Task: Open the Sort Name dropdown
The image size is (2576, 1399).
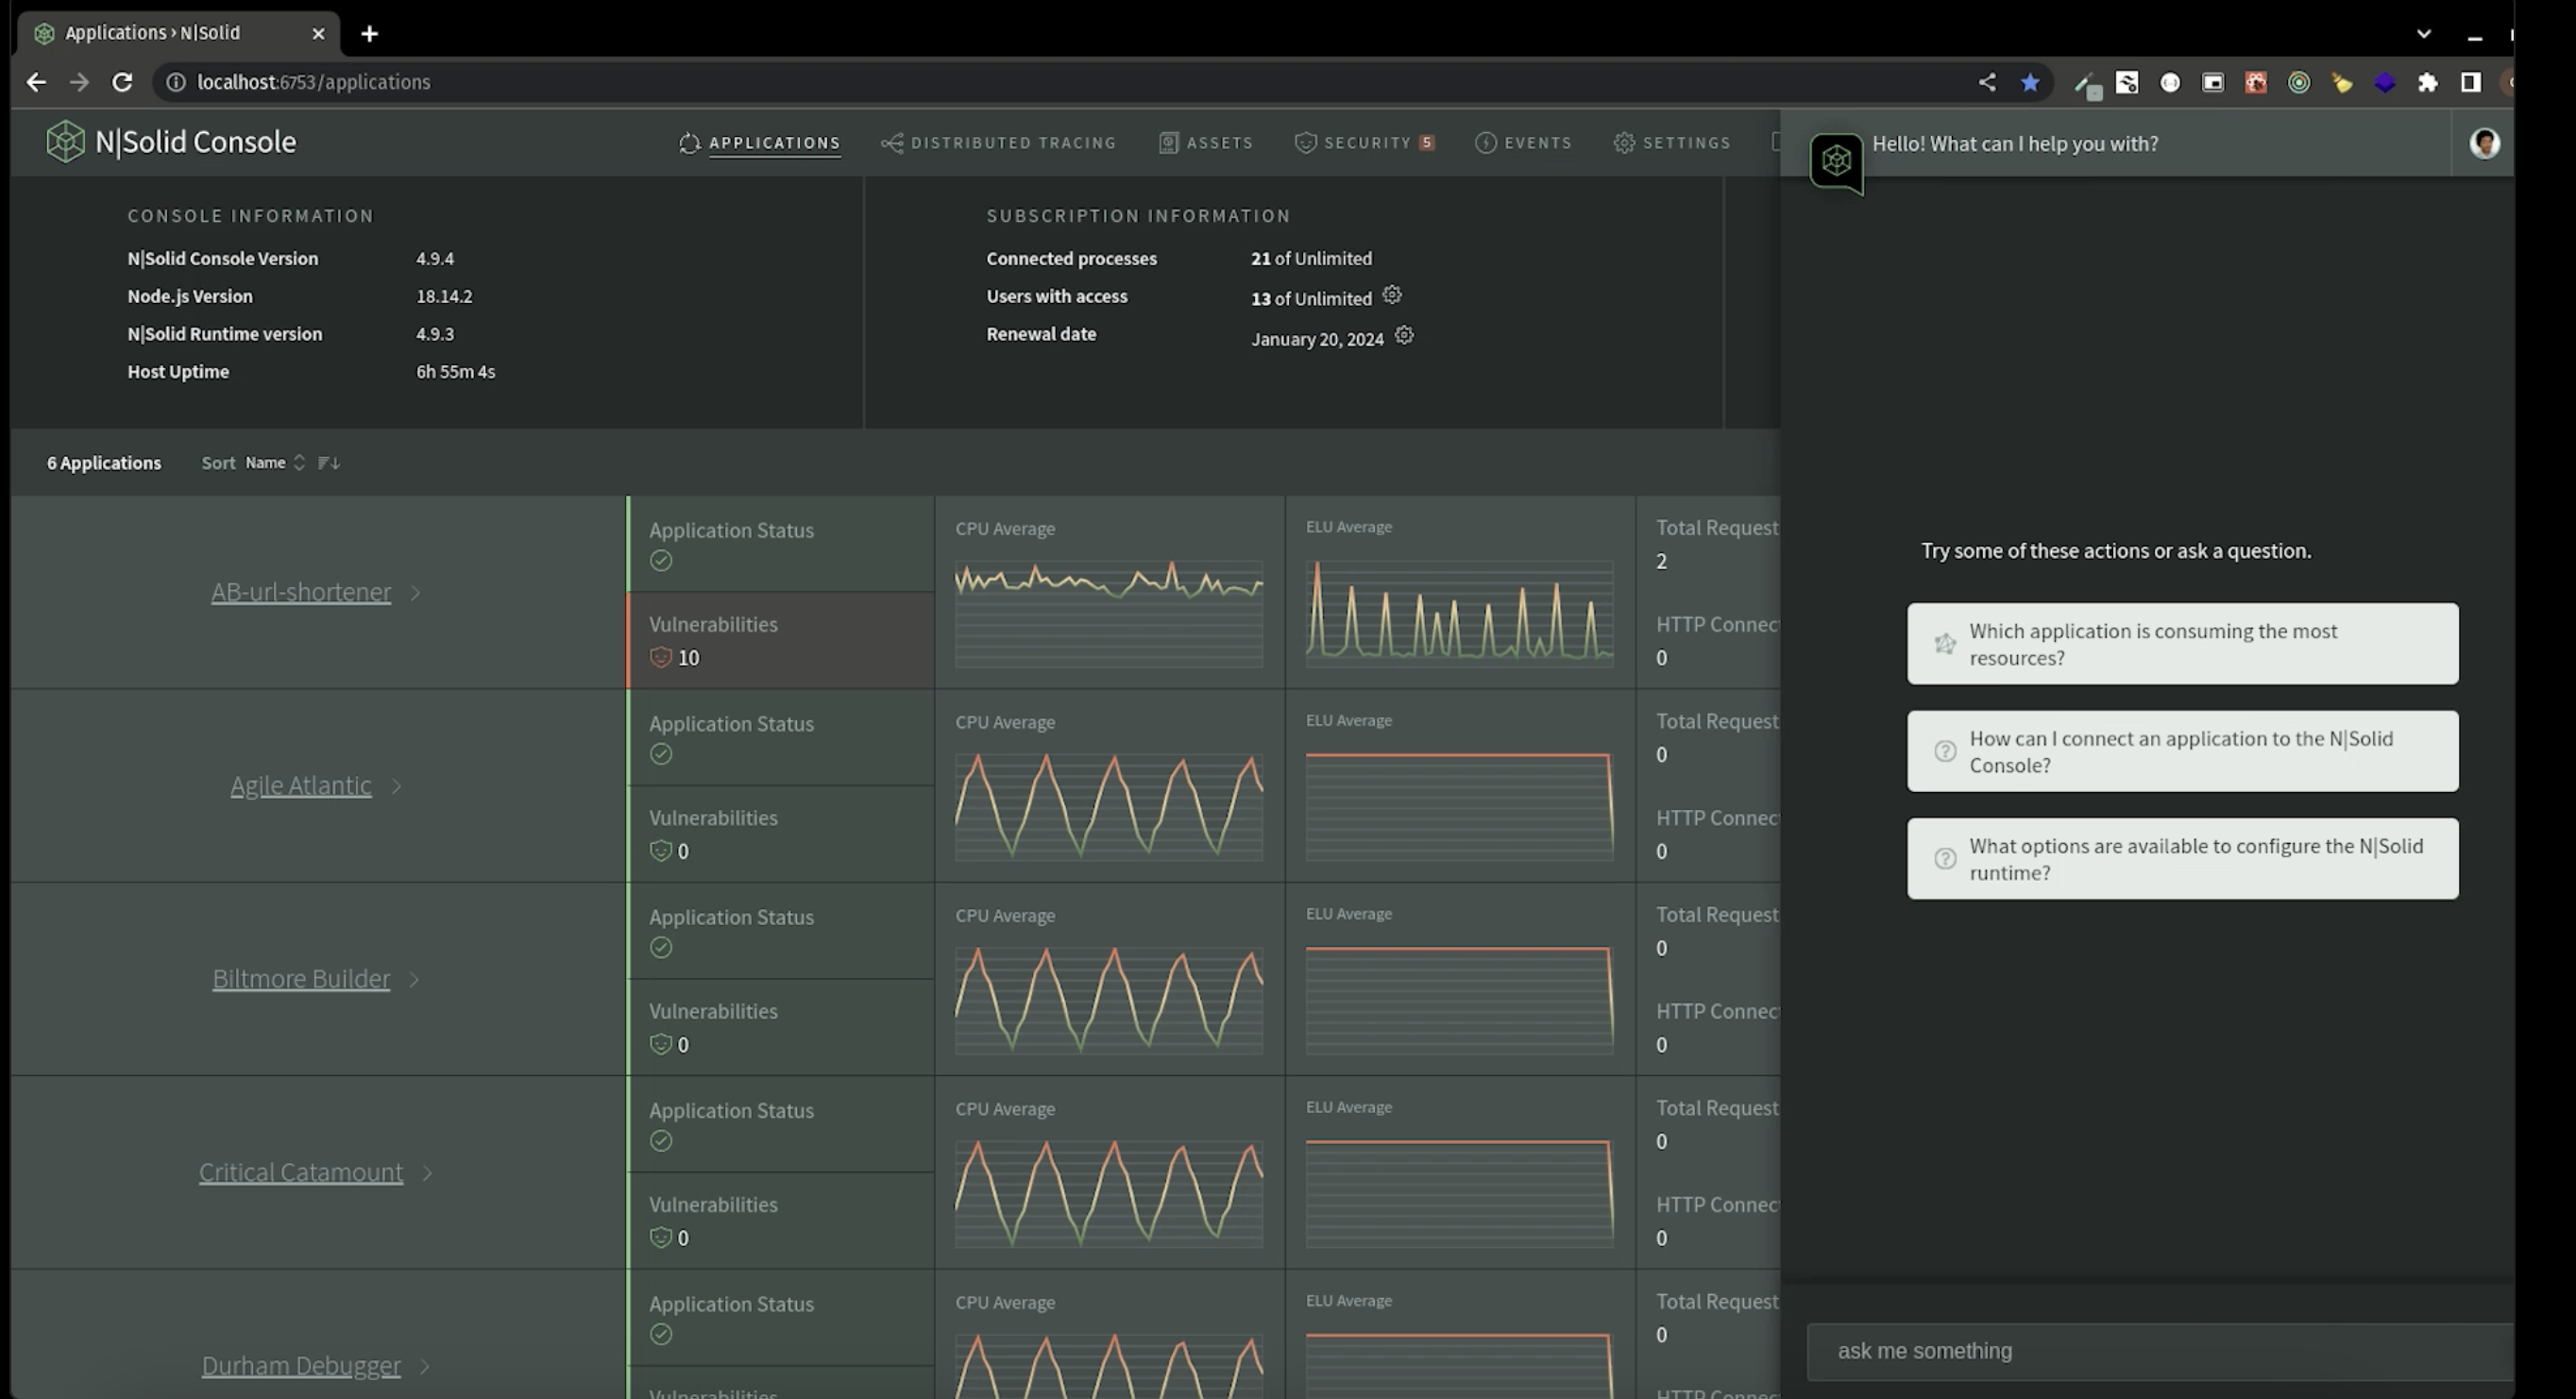Action: pyautogui.click(x=274, y=462)
